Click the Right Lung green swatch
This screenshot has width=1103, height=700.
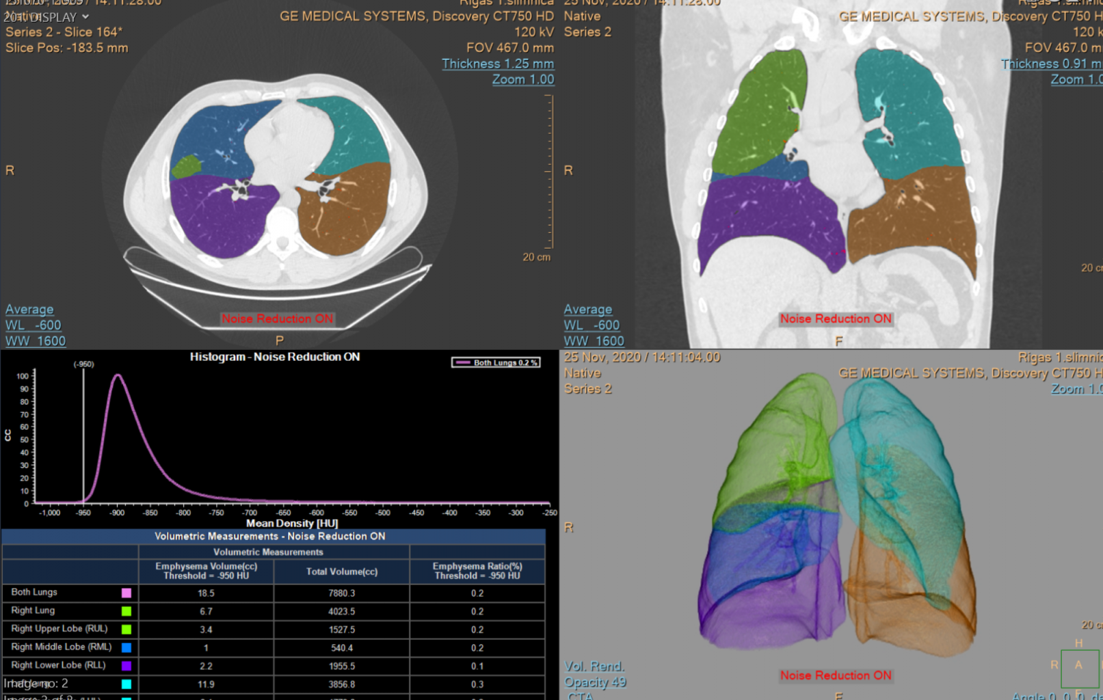coord(127,611)
